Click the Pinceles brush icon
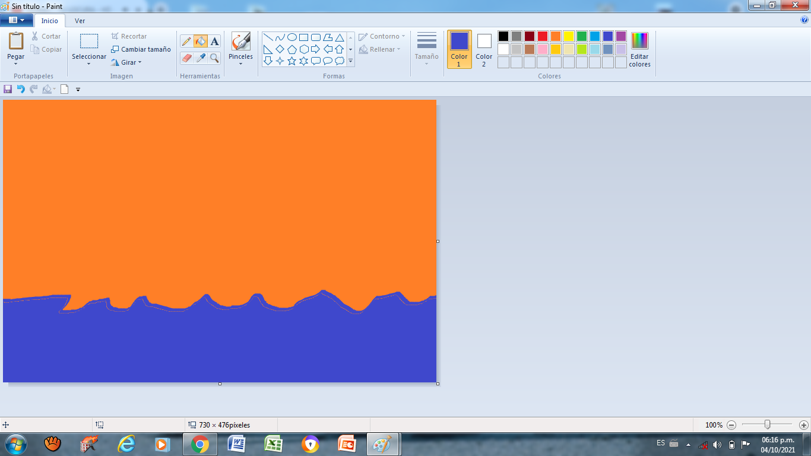This screenshot has height=456, width=811. 240,41
